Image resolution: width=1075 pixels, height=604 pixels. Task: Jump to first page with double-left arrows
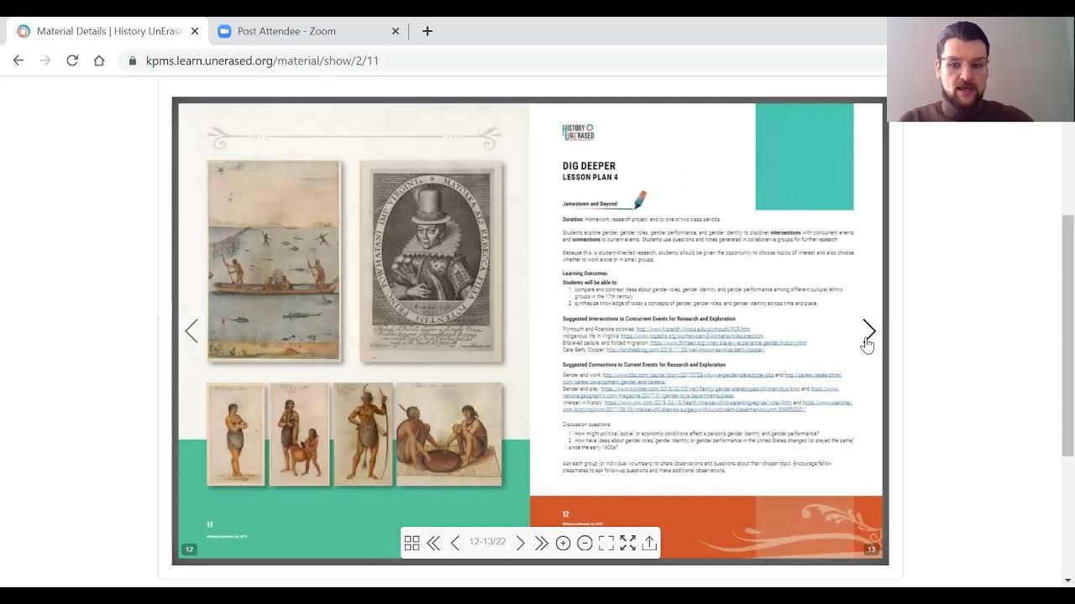coord(433,544)
